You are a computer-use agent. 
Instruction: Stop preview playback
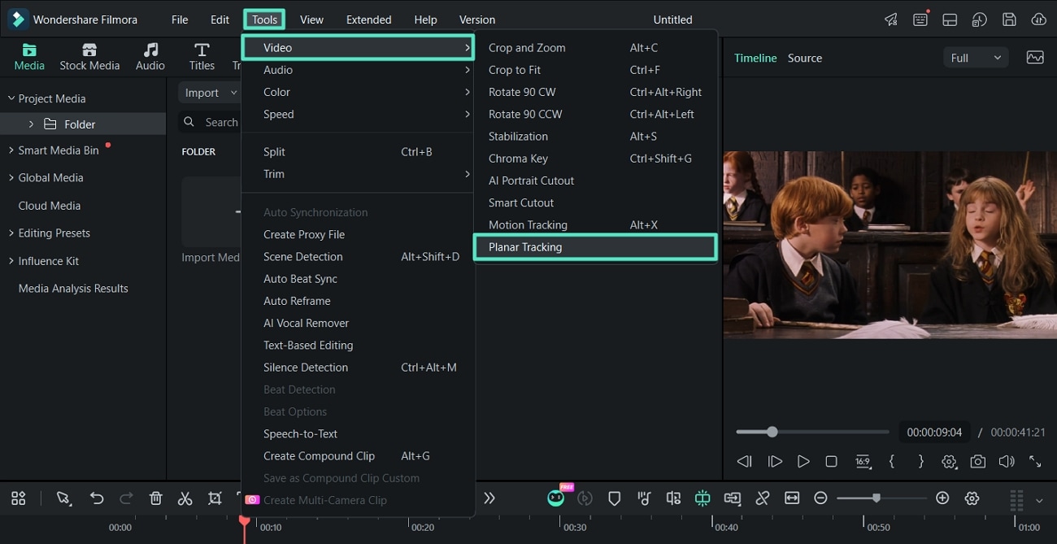tap(831, 461)
